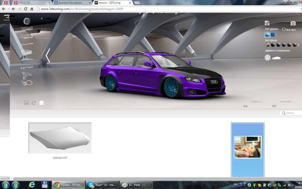Click the browser forward arrow
302x189 pixels.
(20, 9)
